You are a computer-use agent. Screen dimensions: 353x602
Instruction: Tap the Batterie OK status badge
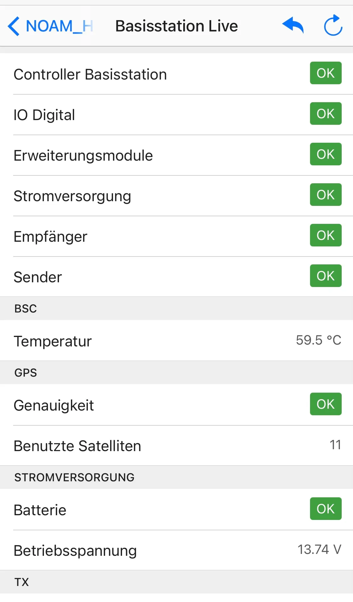coord(325,509)
